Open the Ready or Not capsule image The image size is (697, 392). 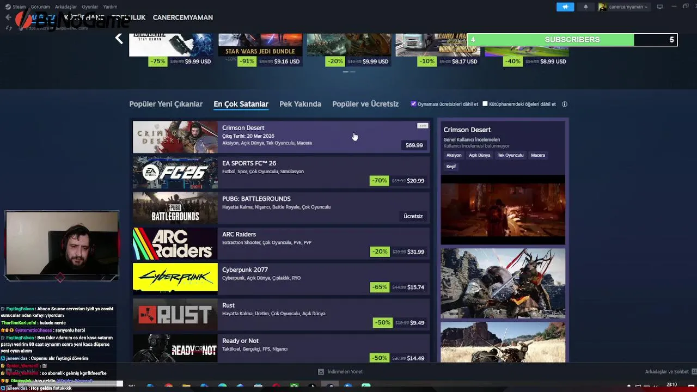(x=175, y=348)
